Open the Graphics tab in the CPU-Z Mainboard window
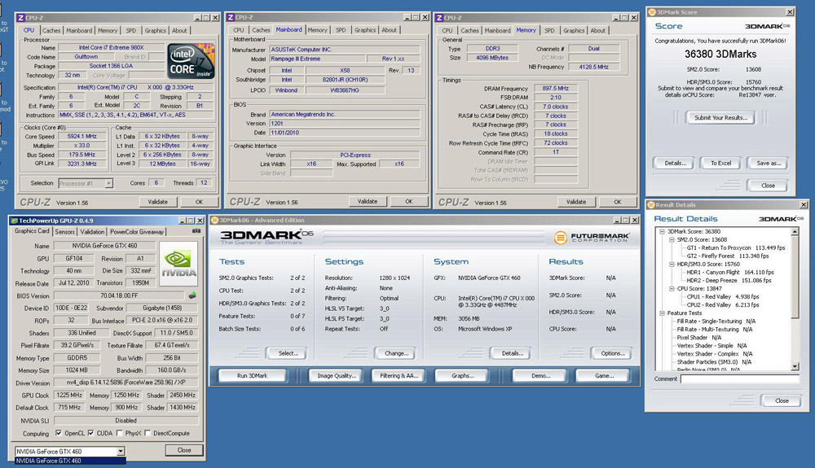Image resolution: width=815 pixels, height=468 pixels. pos(365,30)
